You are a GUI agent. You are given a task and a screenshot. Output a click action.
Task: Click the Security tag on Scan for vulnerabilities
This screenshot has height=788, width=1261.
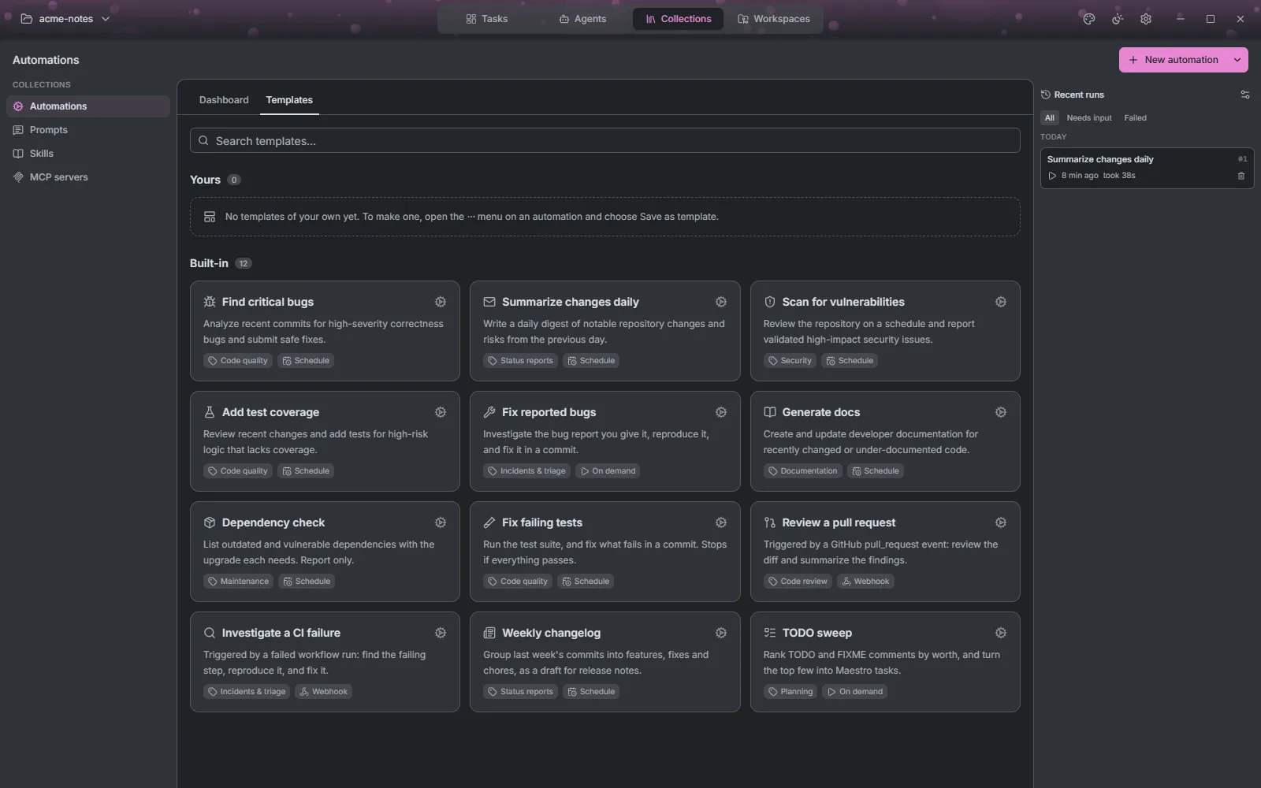(790, 361)
